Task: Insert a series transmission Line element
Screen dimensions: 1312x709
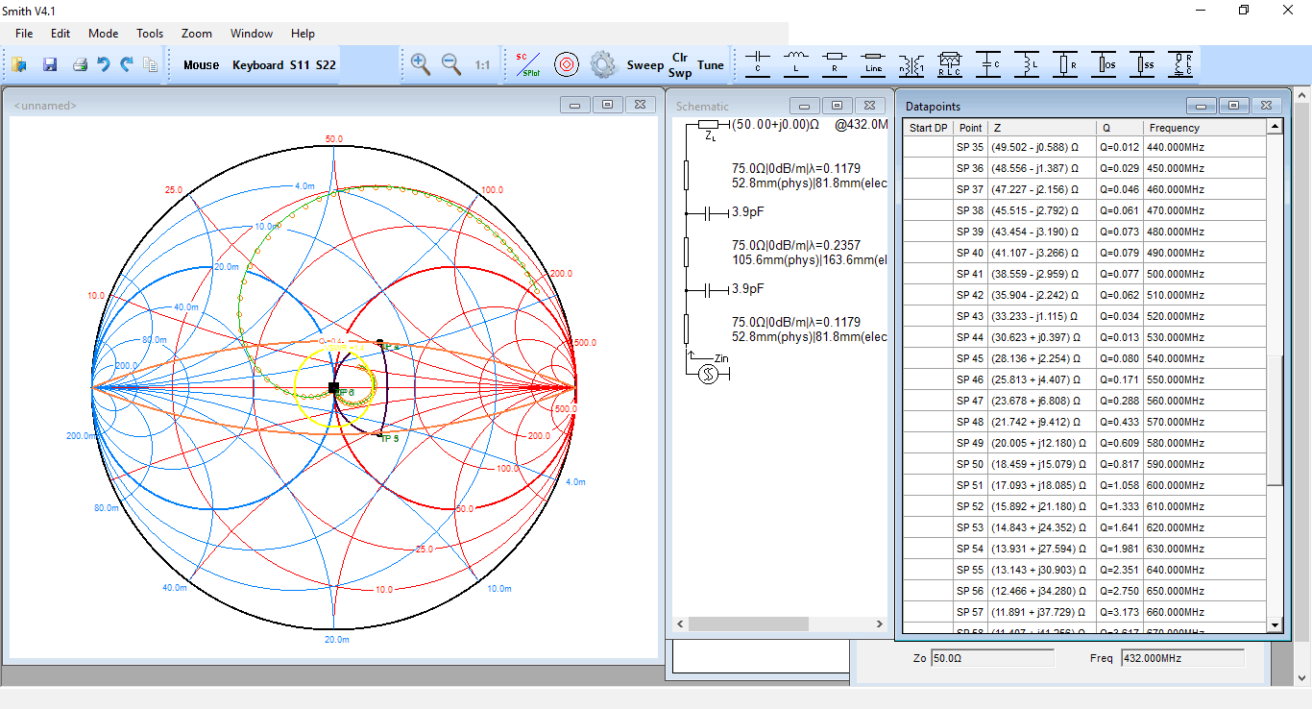Action: pos(873,64)
